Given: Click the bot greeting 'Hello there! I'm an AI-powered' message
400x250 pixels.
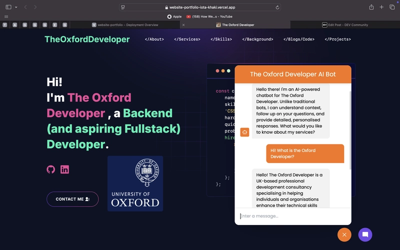Looking at the screenshot, I should pyautogui.click(x=290, y=110).
